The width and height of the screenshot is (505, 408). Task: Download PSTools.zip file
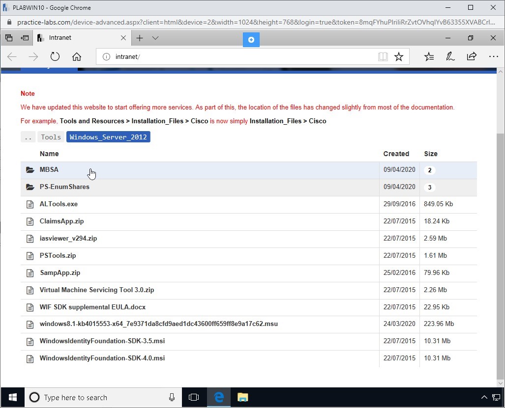click(x=58, y=256)
